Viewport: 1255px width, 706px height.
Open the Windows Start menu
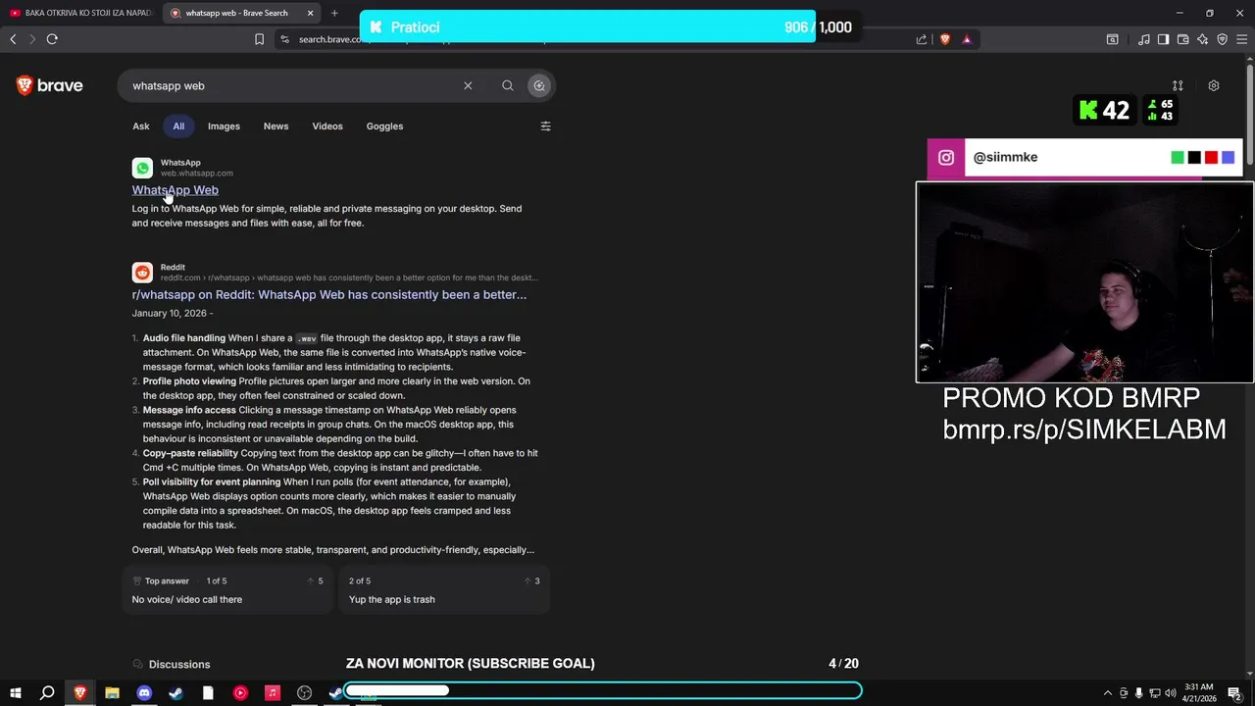[x=15, y=693]
